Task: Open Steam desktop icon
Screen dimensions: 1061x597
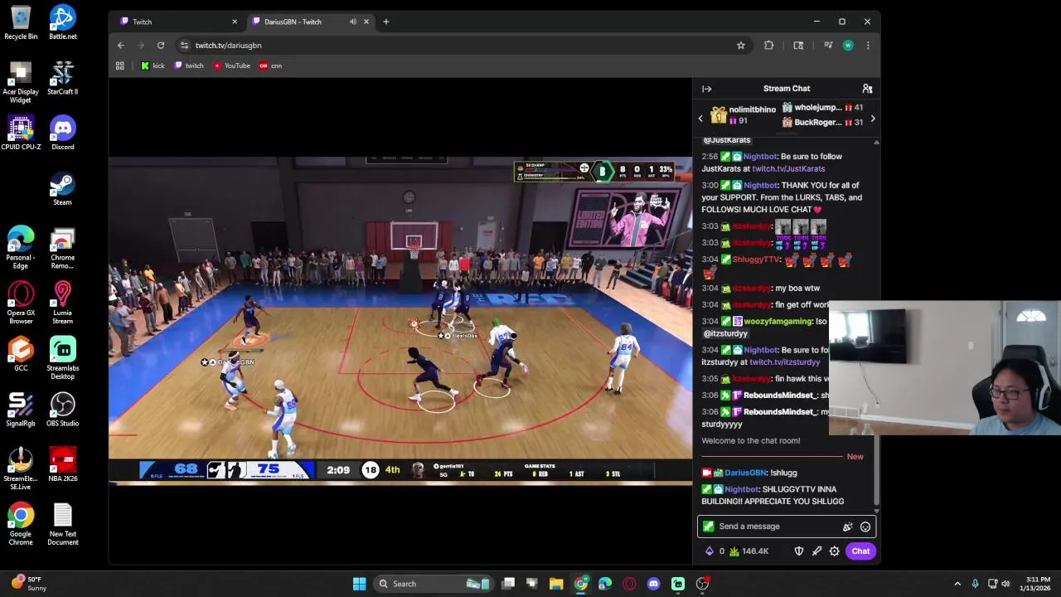Action: [63, 188]
